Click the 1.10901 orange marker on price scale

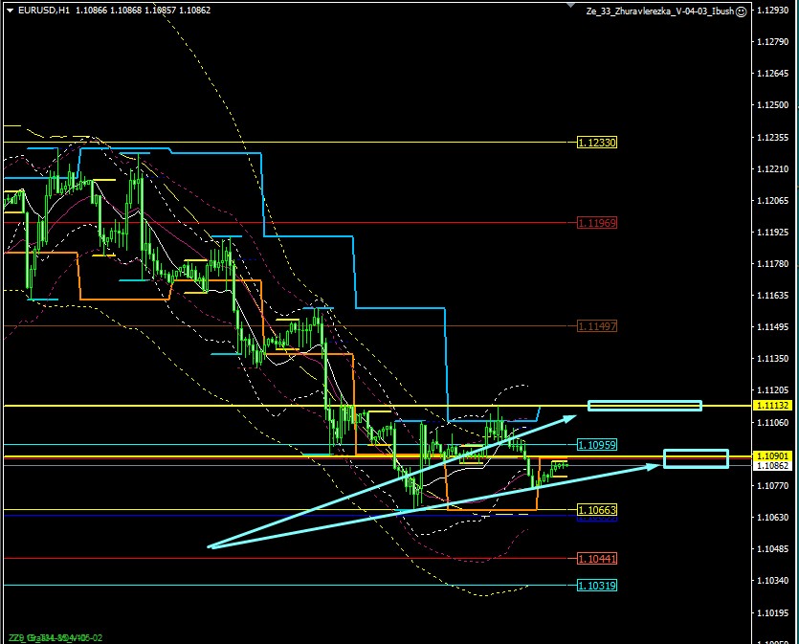point(775,455)
